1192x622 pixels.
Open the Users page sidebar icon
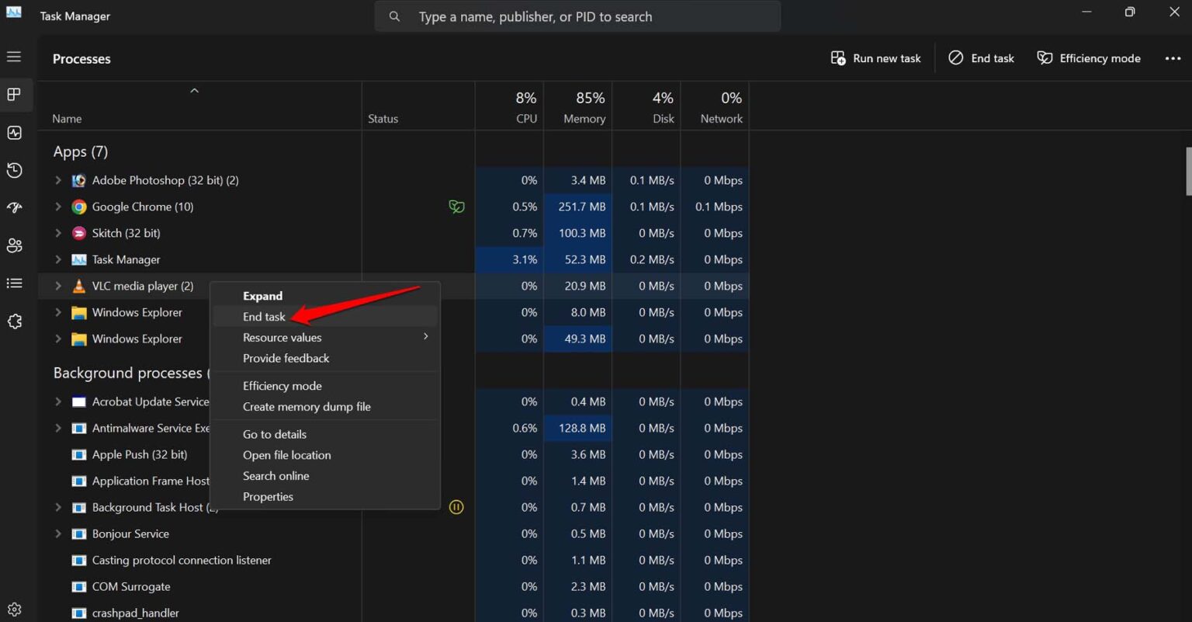[15, 245]
